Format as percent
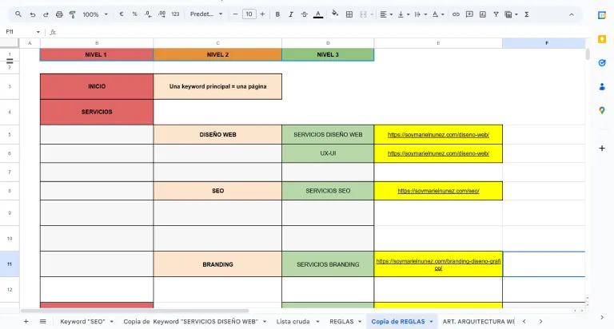Viewport: 614px width, 329px height. point(134,14)
